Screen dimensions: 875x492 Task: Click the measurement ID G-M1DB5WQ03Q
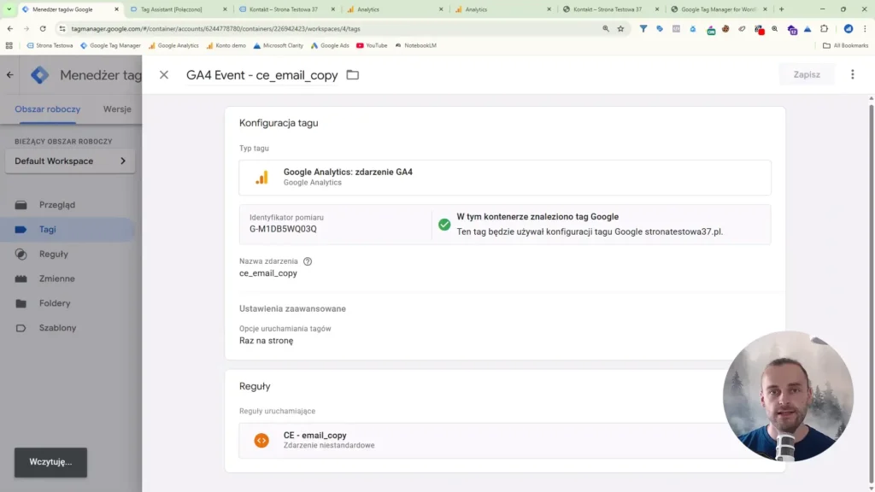[283, 229]
